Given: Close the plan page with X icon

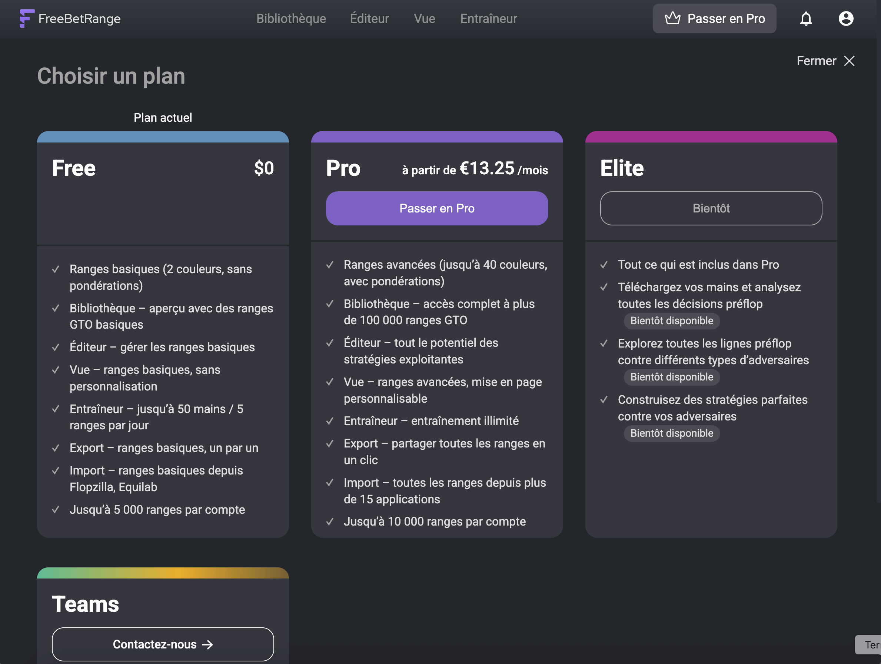Looking at the screenshot, I should pyautogui.click(x=849, y=61).
